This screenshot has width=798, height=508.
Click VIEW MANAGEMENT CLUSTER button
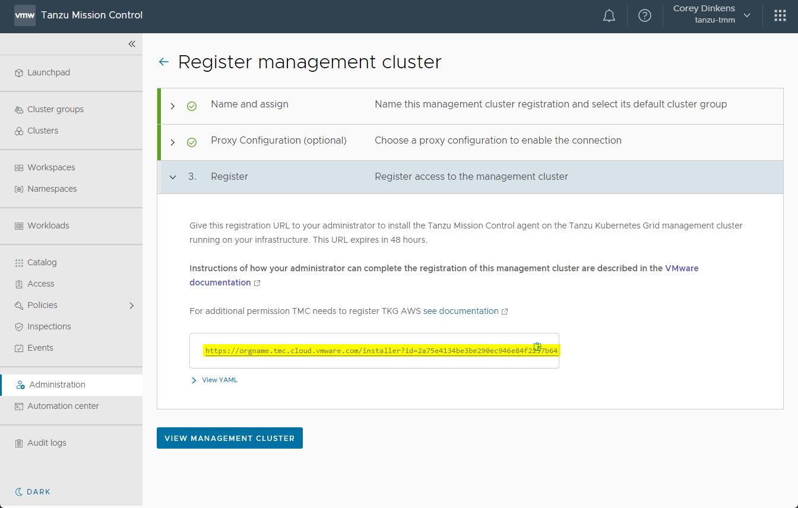230,438
